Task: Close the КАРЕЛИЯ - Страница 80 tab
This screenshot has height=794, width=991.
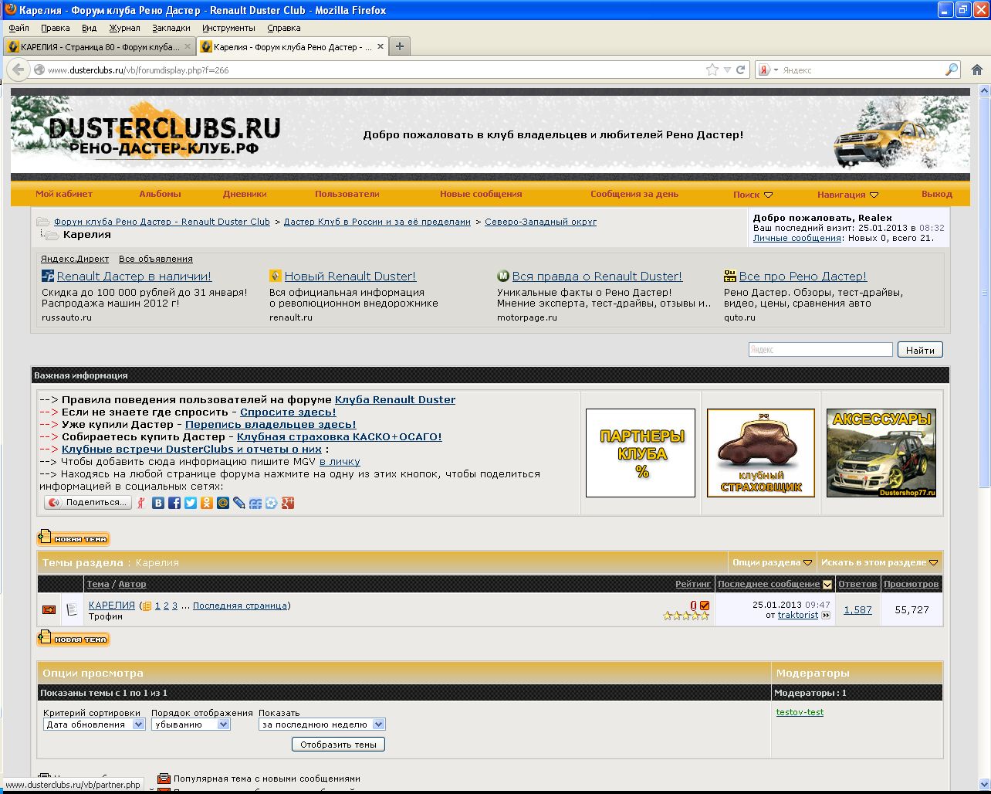Action: tap(188, 47)
